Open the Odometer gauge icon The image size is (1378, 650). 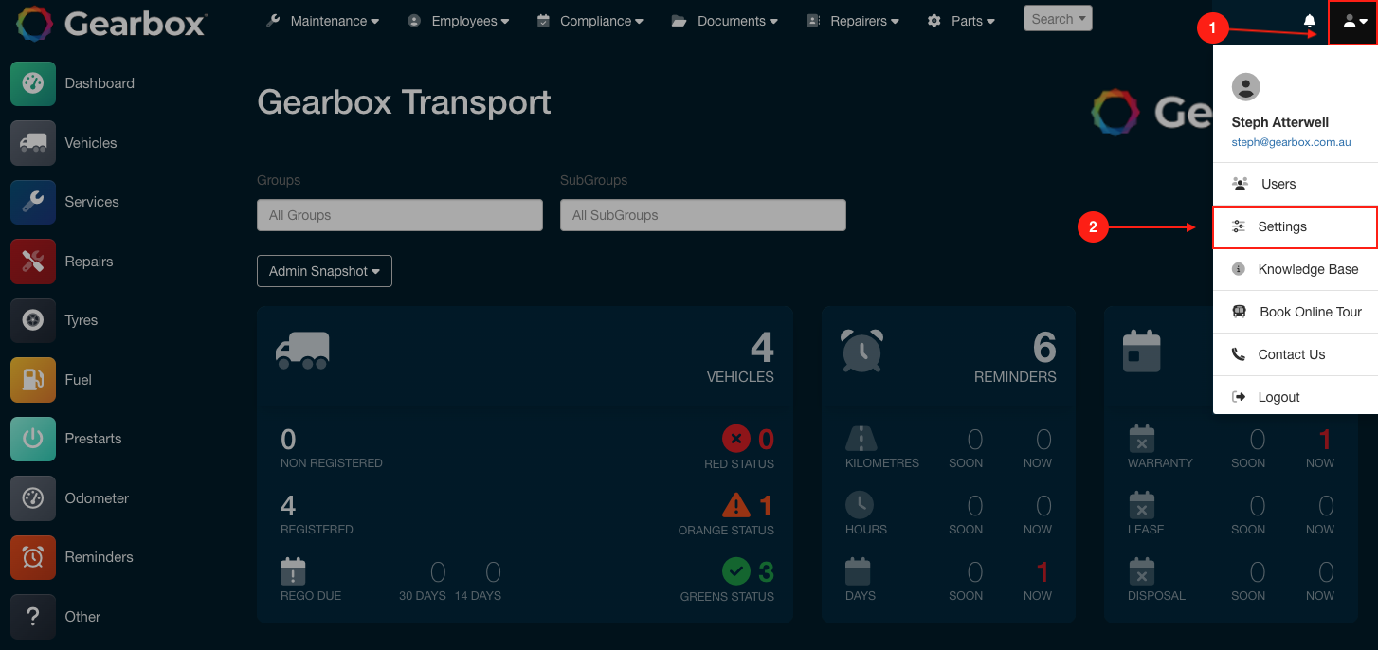click(x=32, y=497)
